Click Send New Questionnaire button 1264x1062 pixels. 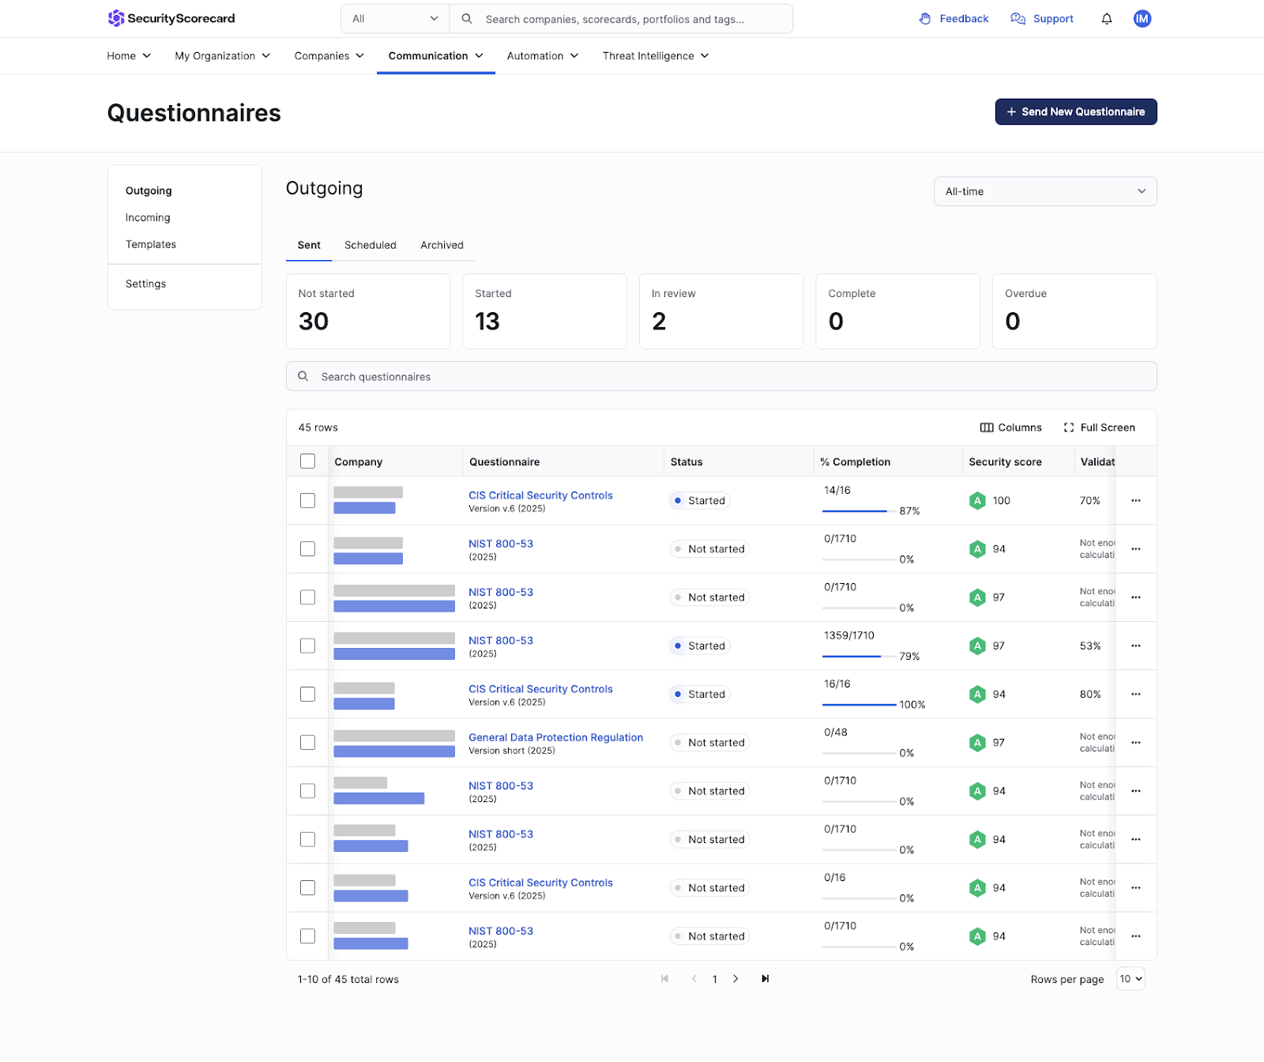point(1075,112)
